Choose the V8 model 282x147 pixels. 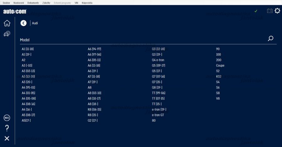[218, 98]
